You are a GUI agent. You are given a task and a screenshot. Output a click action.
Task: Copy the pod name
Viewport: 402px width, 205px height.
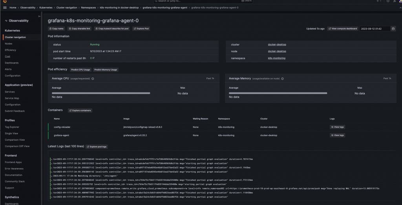point(57,29)
